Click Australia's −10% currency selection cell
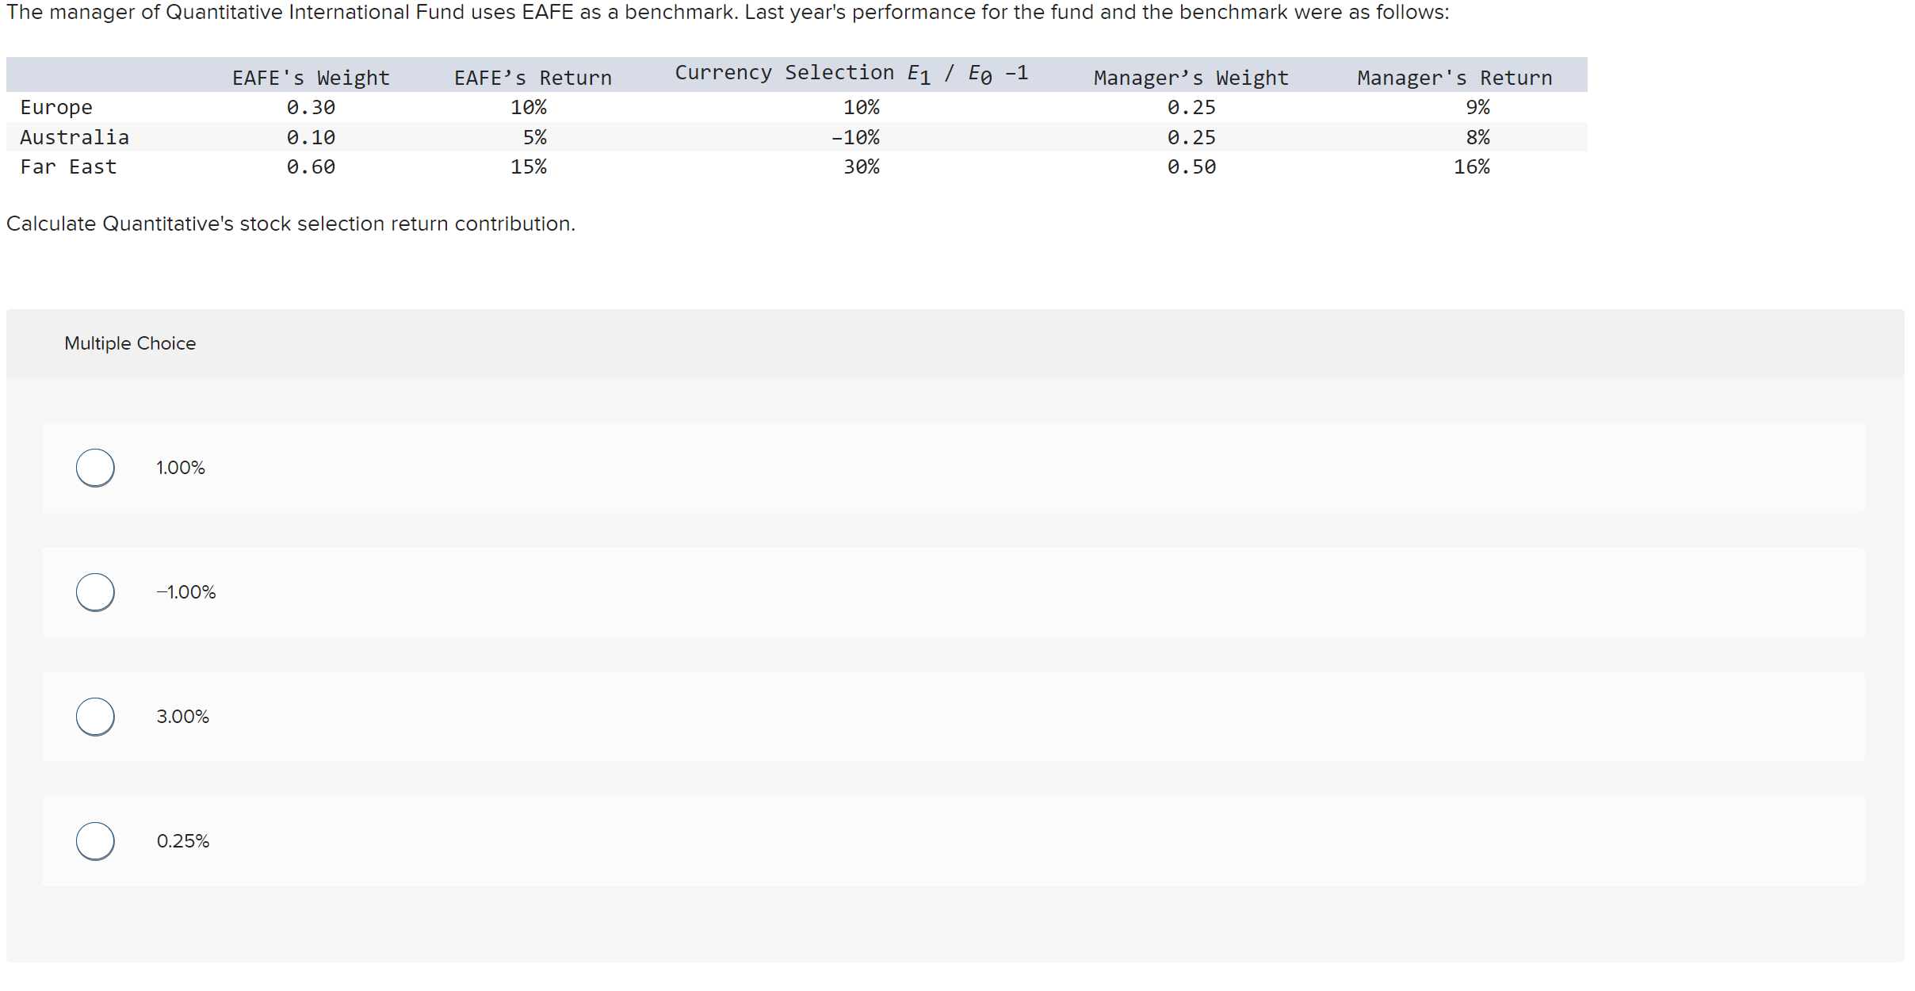1915x991 pixels. pos(855,137)
